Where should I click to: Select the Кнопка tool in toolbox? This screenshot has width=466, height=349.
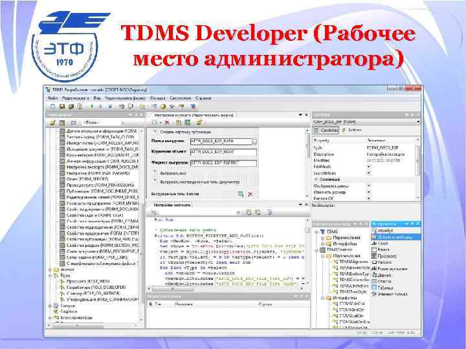click(382, 262)
